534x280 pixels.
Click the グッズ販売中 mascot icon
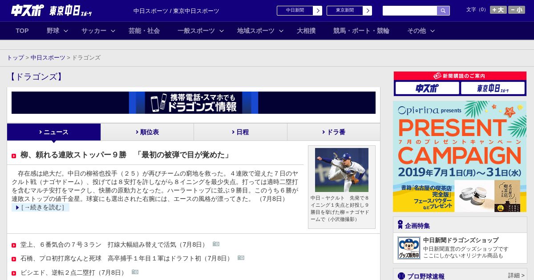409,248
